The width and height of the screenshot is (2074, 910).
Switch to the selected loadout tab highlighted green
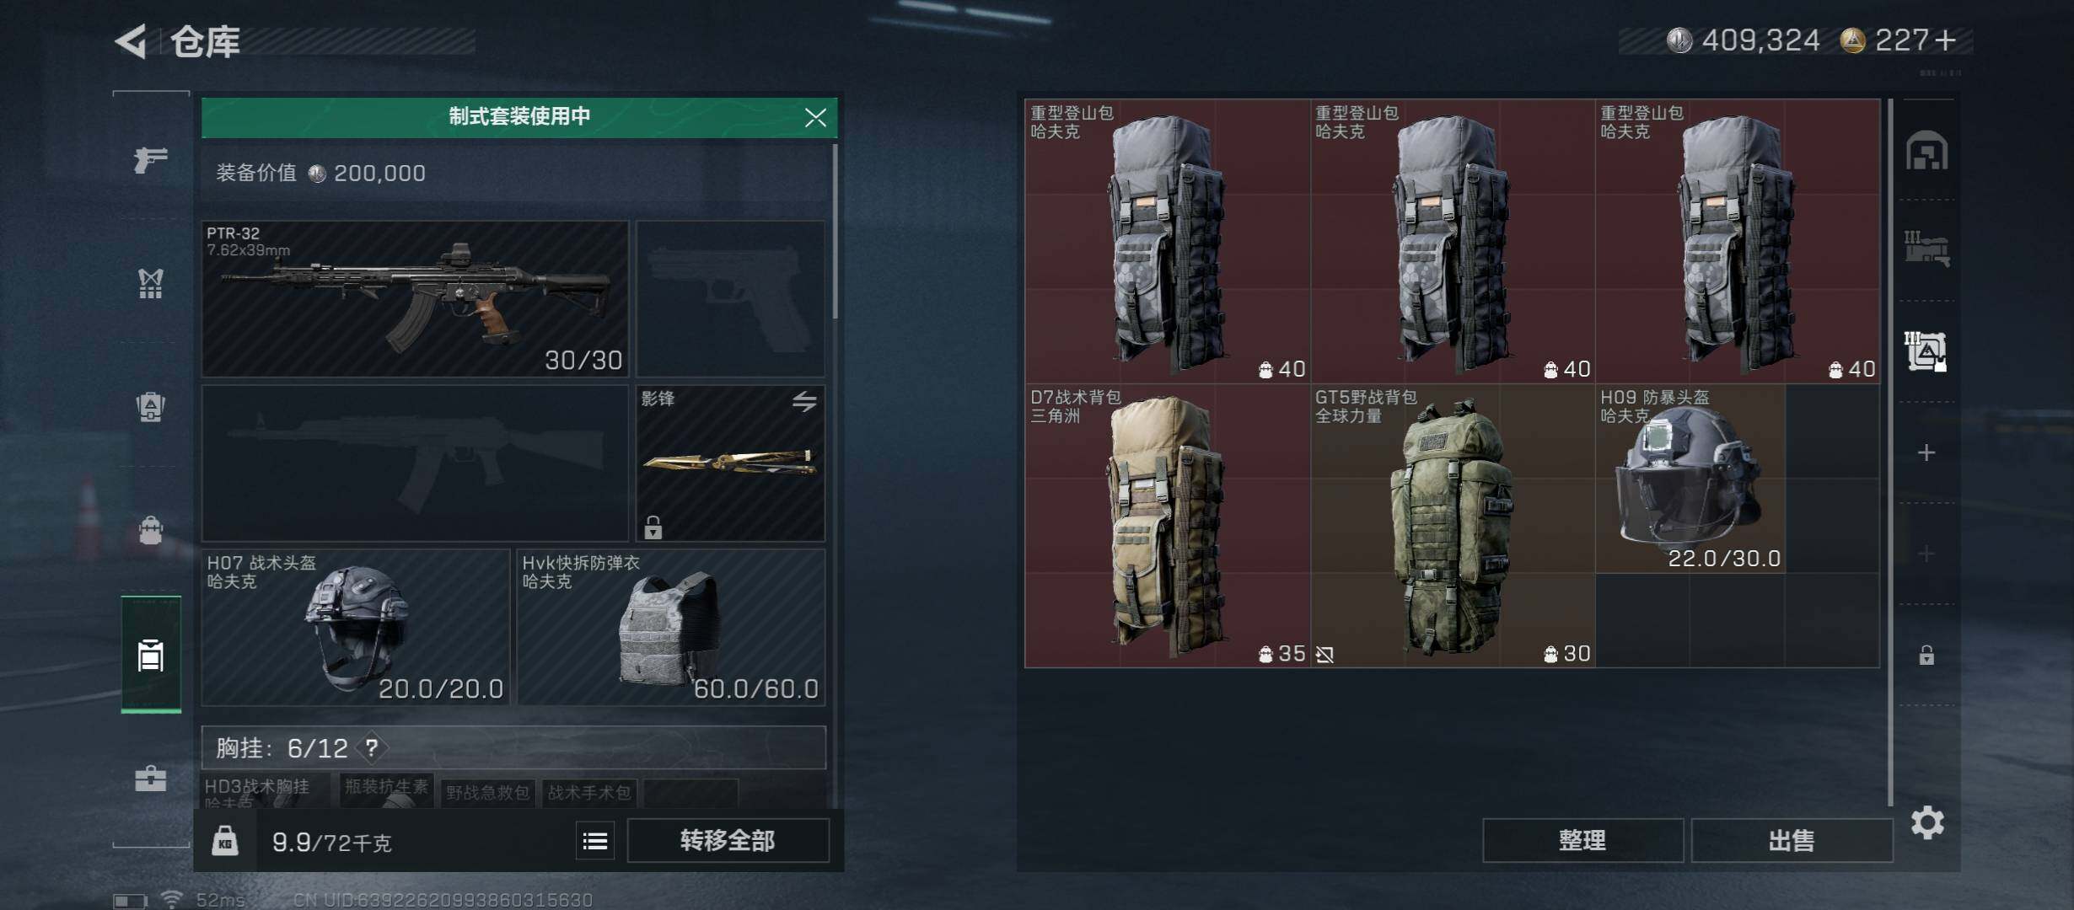[x=151, y=655]
